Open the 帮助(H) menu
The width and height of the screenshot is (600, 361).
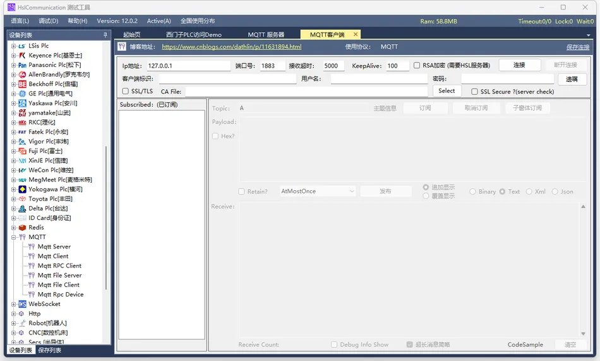(x=78, y=21)
